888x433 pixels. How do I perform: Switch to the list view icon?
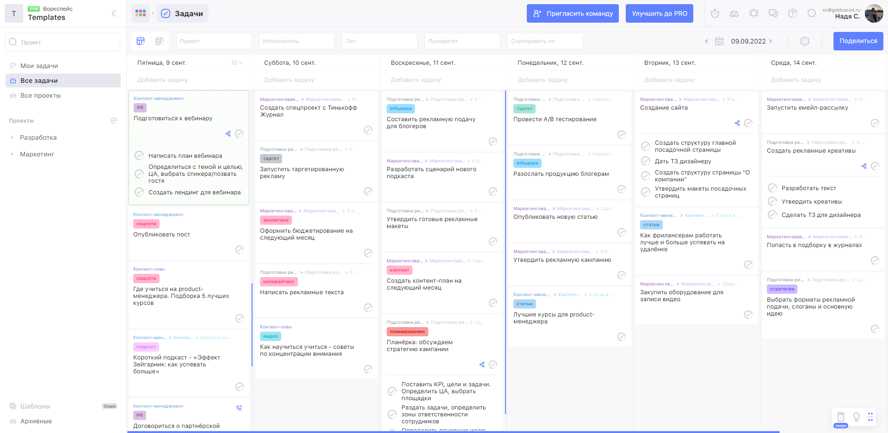pos(160,41)
